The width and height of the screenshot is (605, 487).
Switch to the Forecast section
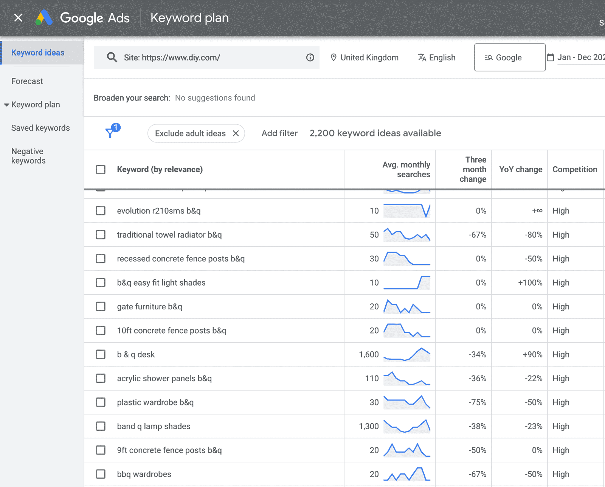(27, 81)
